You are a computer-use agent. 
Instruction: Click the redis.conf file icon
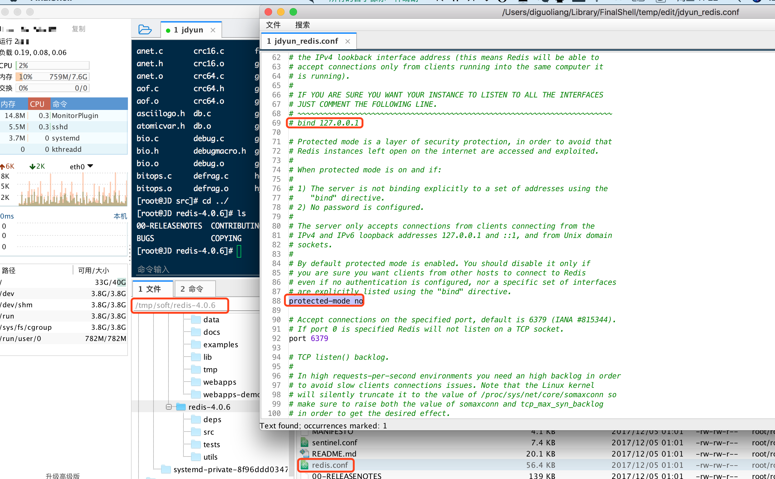tap(305, 465)
